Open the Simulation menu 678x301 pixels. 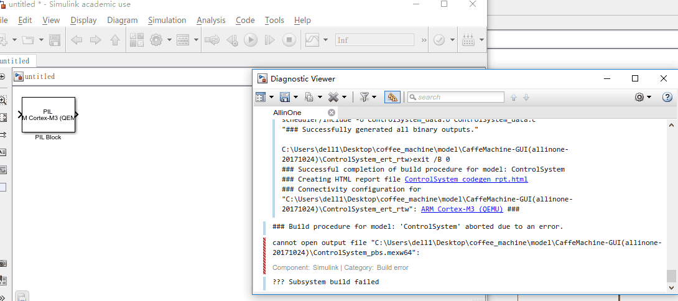click(x=167, y=21)
